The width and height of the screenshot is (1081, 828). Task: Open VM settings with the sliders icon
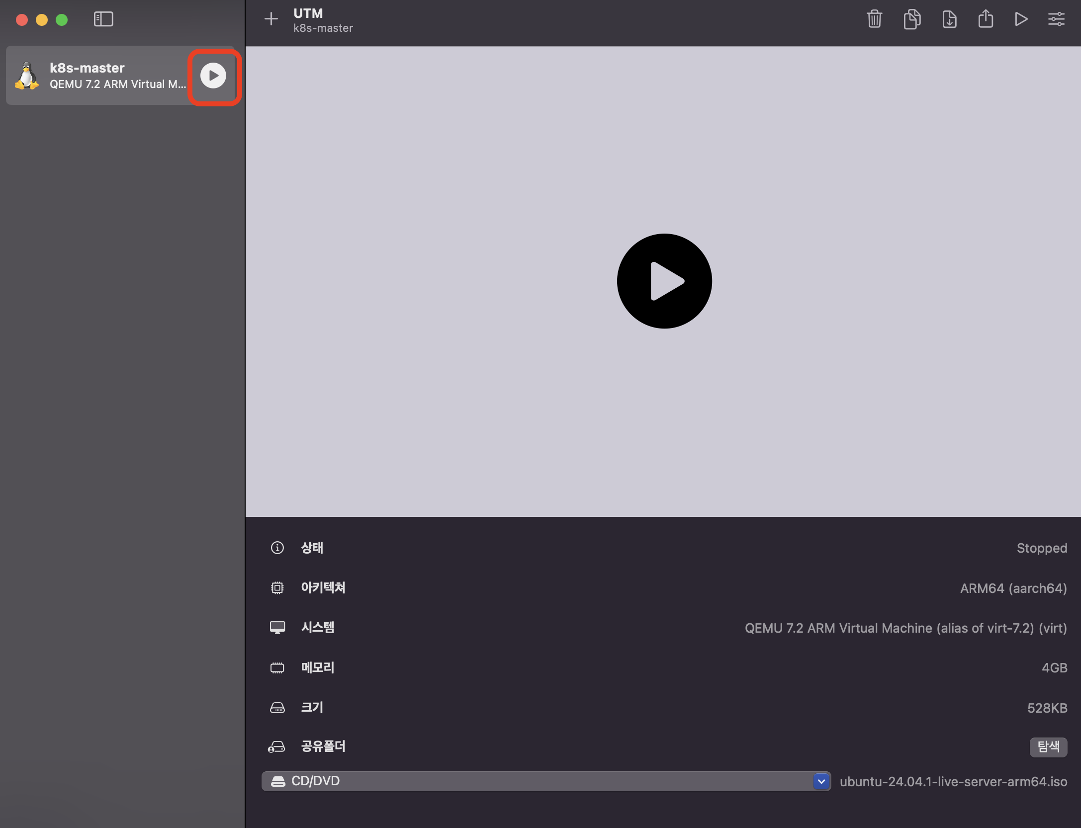coord(1056,19)
